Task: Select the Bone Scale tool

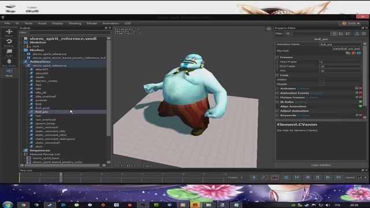Action: coord(9,63)
